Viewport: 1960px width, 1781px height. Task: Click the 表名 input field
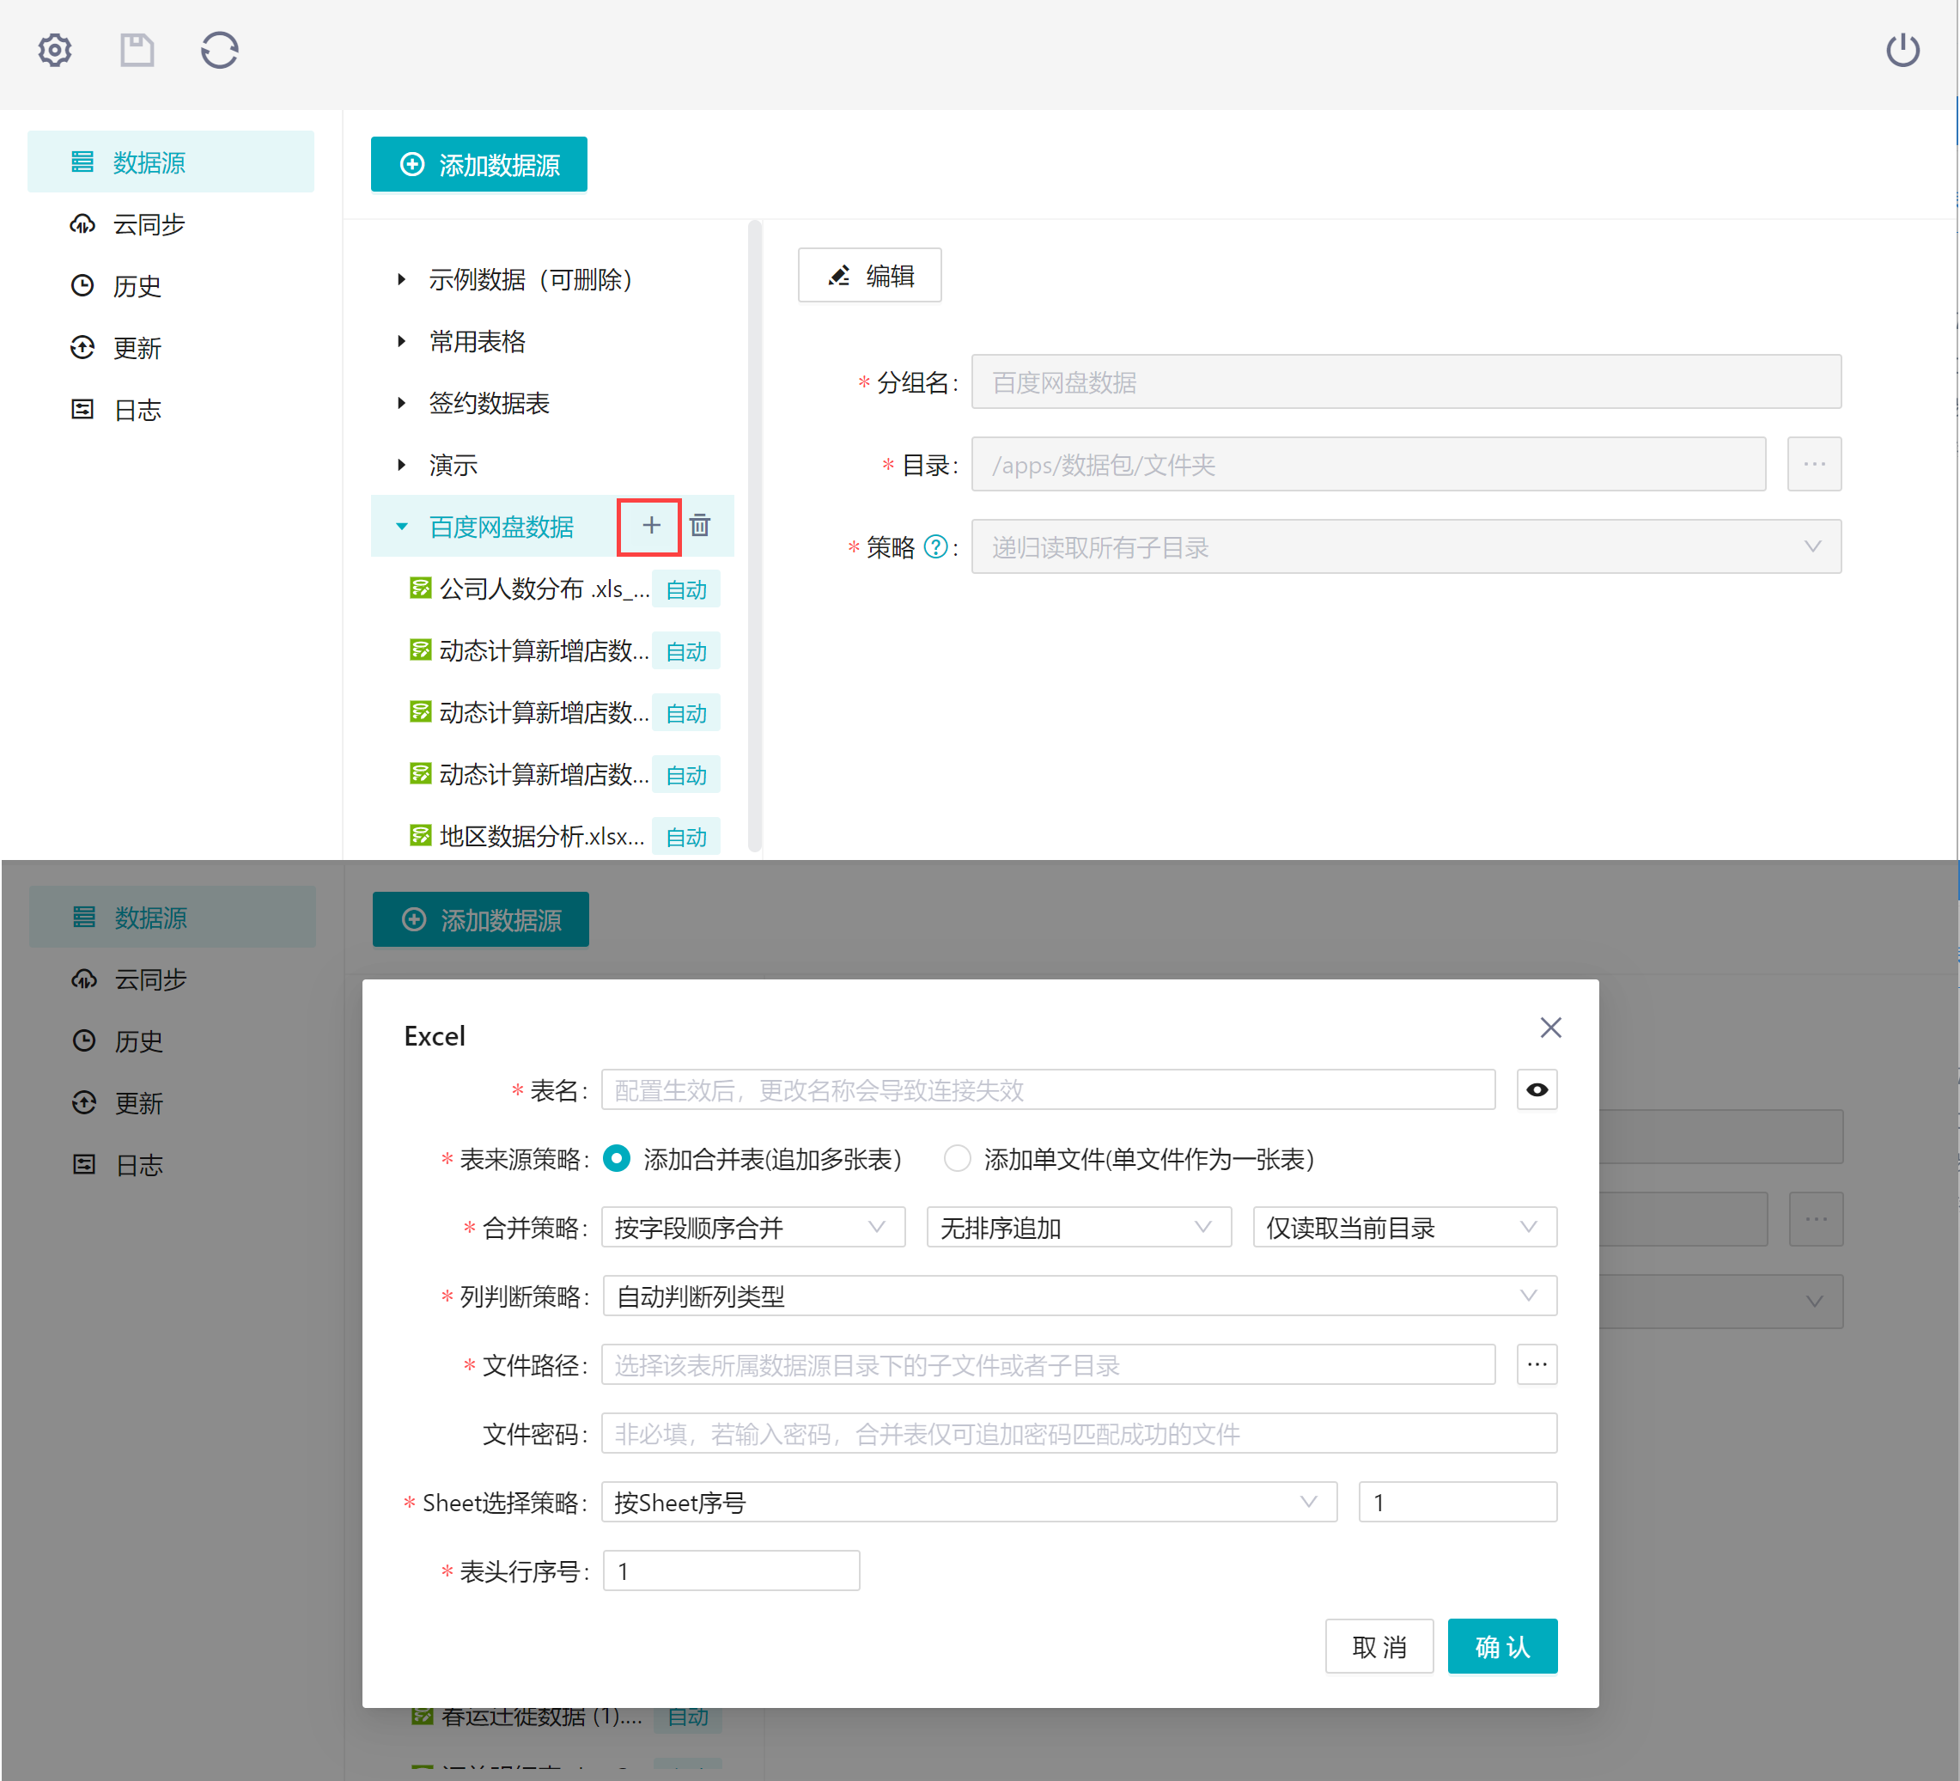coord(1047,1089)
